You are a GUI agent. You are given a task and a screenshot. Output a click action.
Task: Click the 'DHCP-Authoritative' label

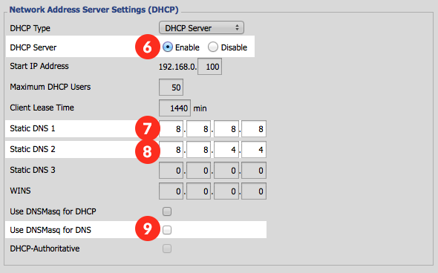[x=45, y=249]
